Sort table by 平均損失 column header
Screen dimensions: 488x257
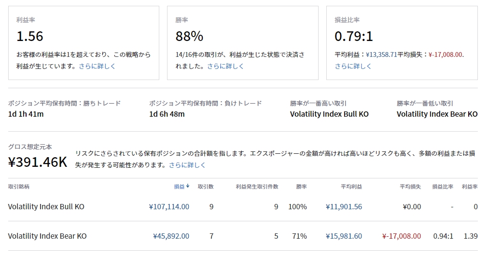pos(410,187)
